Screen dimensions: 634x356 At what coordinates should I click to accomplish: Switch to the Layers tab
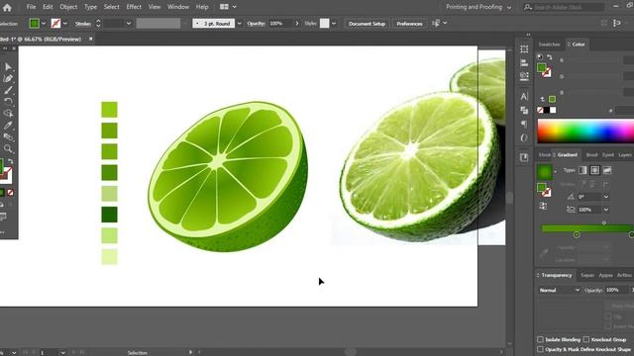(625, 155)
